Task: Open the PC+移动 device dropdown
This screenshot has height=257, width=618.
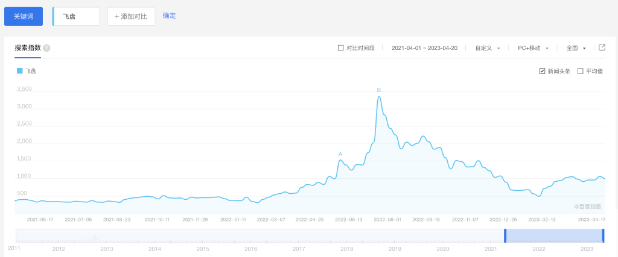Action: (x=533, y=48)
